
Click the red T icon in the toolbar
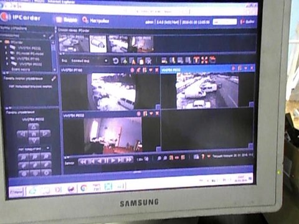[x=196, y=60]
